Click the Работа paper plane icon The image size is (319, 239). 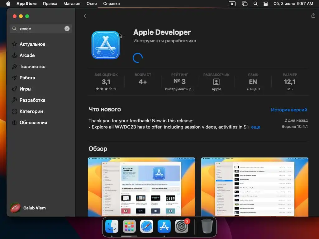pyautogui.click(x=14, y=77)
